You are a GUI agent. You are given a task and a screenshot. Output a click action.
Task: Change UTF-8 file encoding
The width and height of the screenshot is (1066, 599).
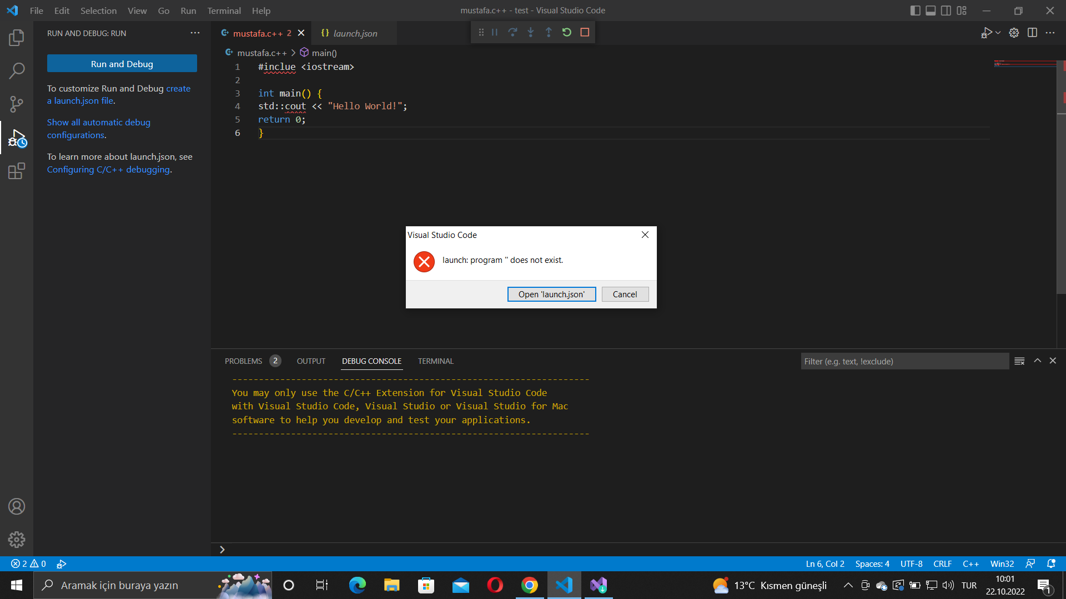click(911, 564)
